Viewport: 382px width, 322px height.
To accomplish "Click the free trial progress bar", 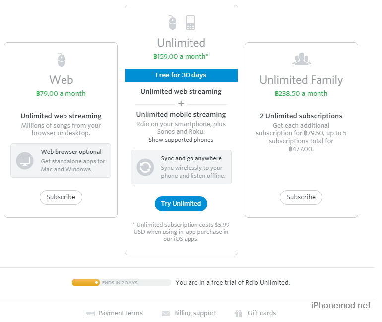I will (x=121, y=282).
